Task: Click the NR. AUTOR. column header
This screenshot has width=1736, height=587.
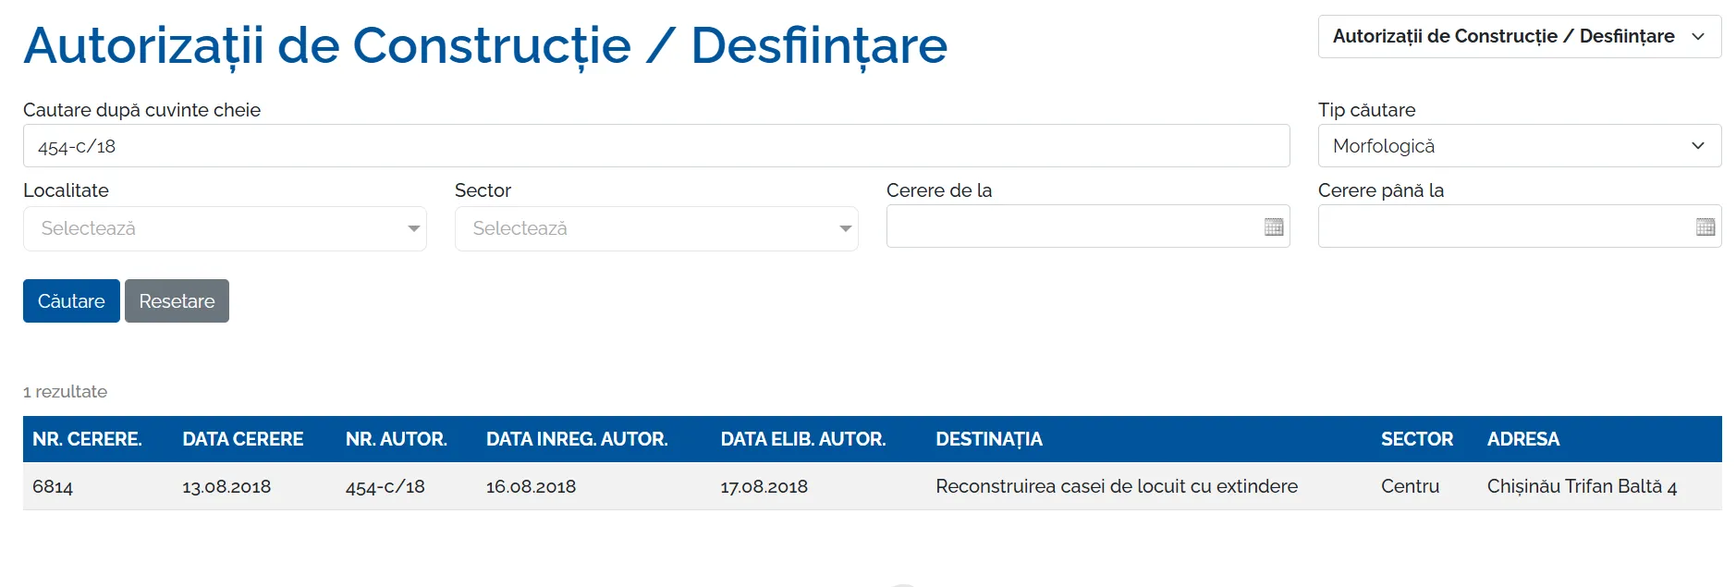Action: point(397,439)
